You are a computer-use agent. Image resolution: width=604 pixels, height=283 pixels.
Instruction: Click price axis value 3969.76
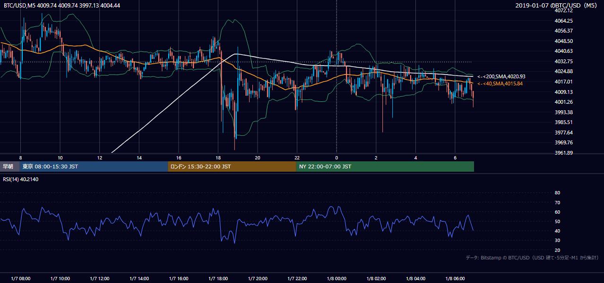[x=563, y=142]
